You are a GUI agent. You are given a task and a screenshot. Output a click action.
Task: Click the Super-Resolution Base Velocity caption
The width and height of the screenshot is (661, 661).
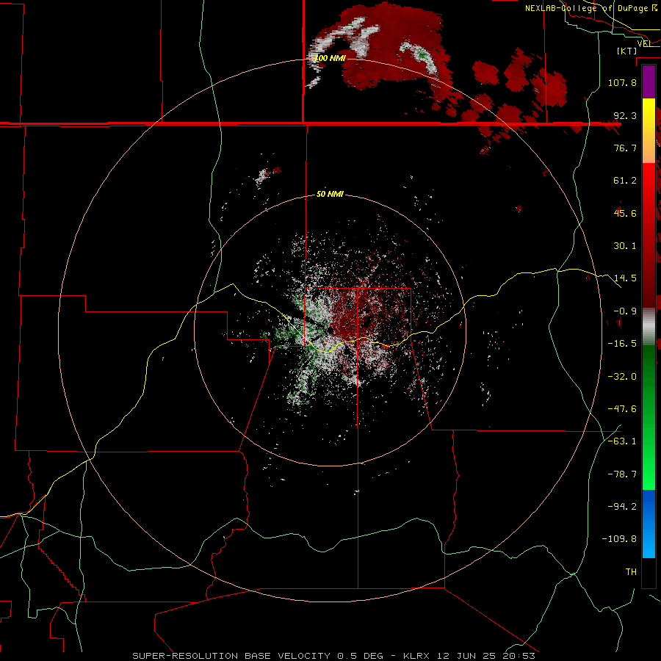click(333, 656)
